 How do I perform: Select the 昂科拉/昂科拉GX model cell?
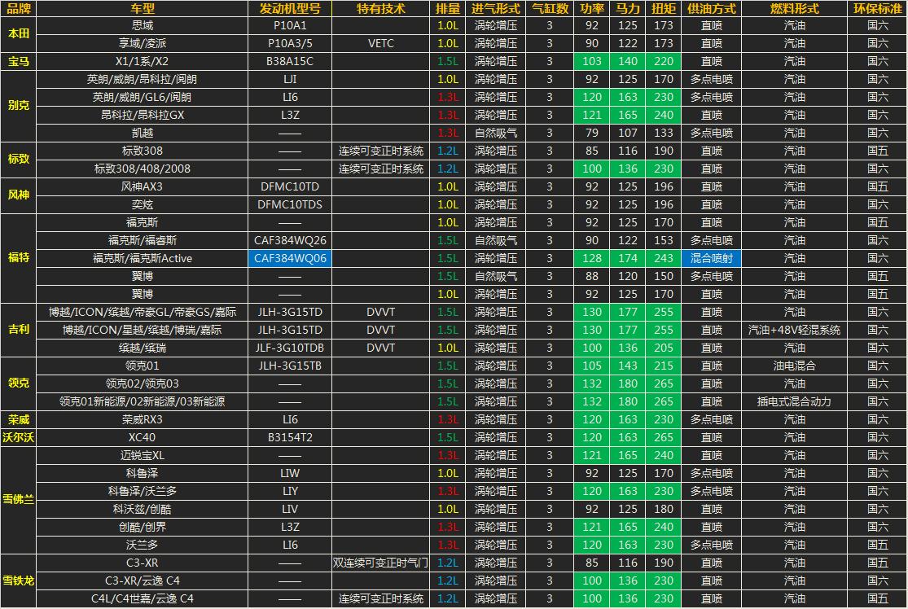[142, 115]
